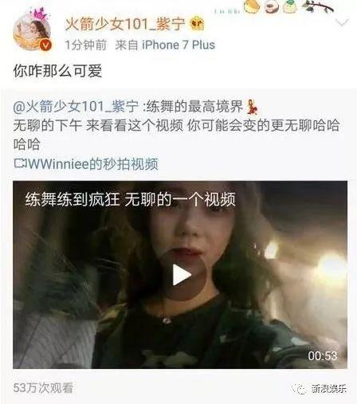The image size is (357, 404).
Task: Tap the 00:53 duration label
Action: pyautogui.click(x=323, y=355)
